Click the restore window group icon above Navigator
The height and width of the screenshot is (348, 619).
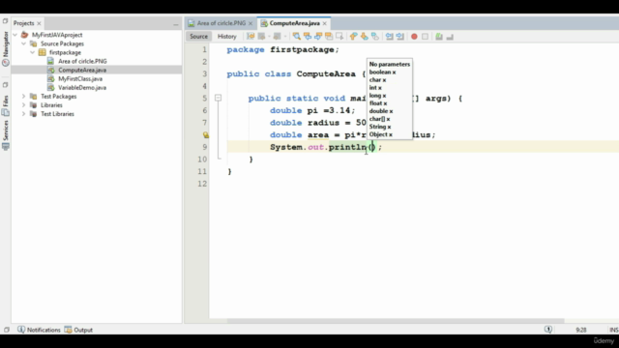point(5,21)
